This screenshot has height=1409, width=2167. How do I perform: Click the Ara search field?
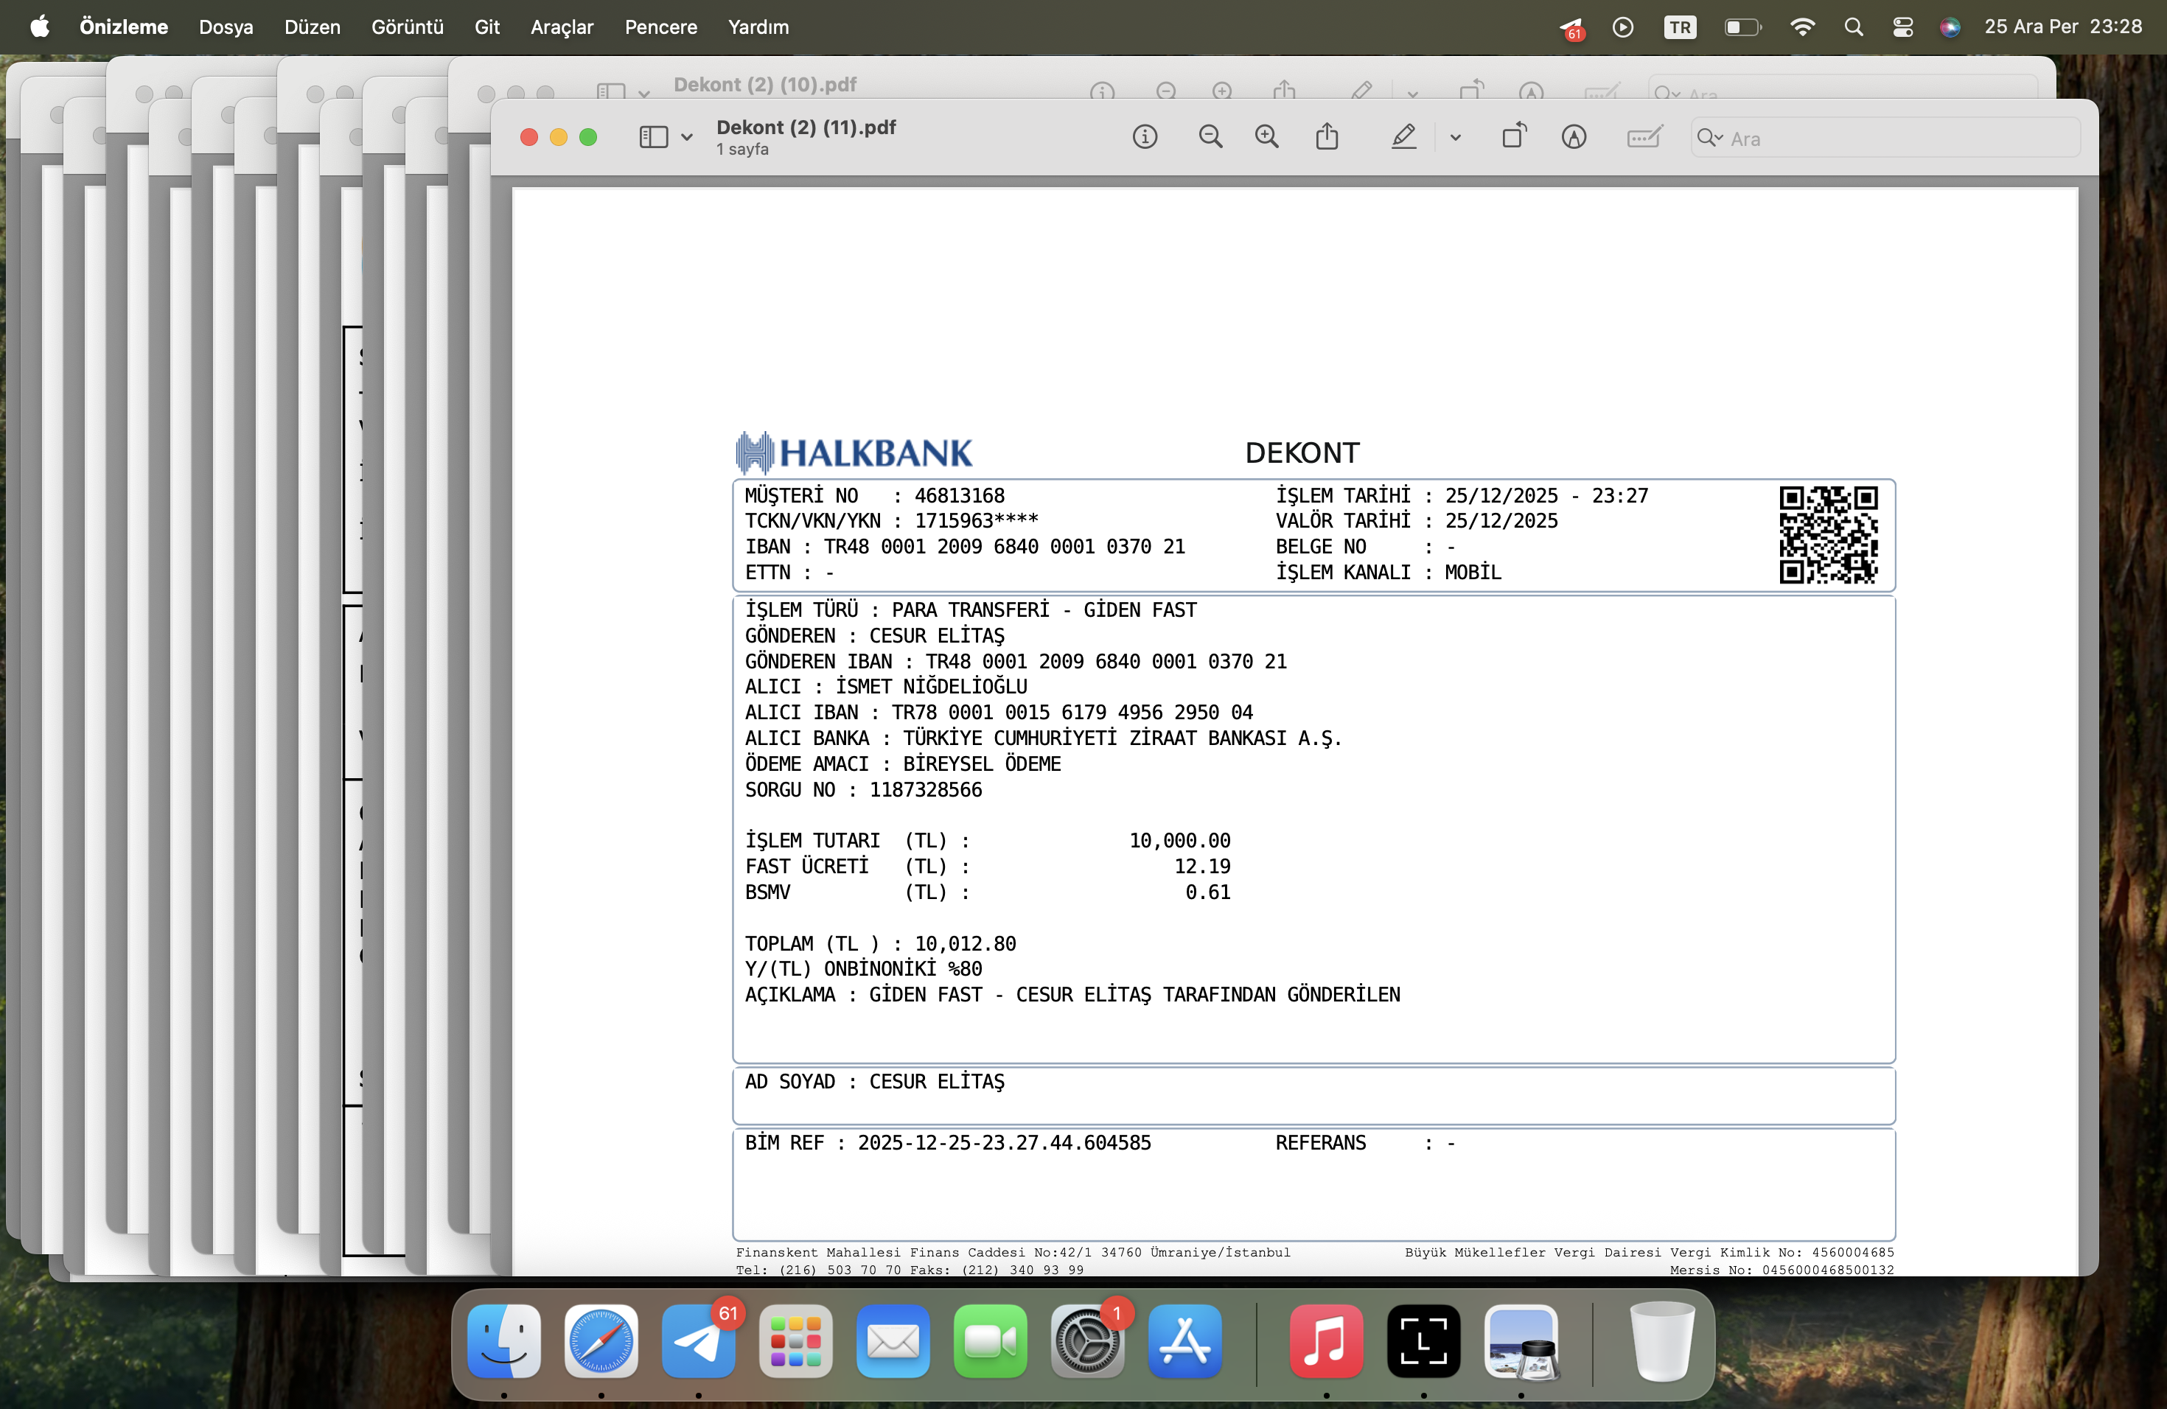coord(1885,138)
